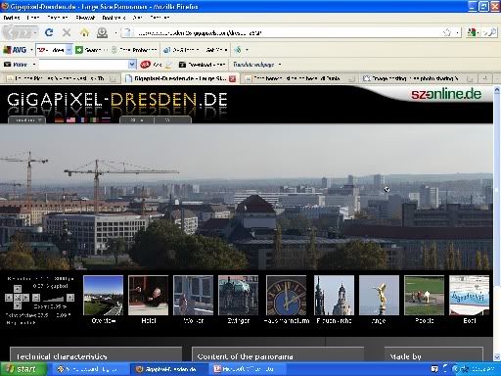This screenshot has width=501, height=376.
Task: Open the back/forward history dropdown arrow
Action: 35,32
